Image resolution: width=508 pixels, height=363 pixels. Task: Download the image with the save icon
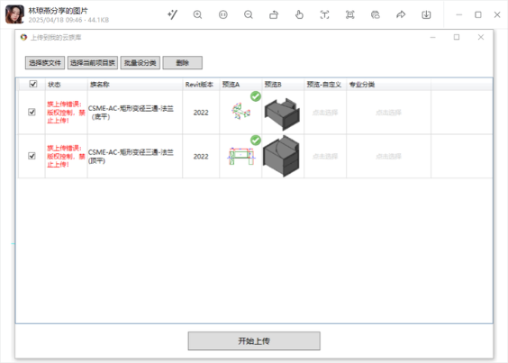(x=426, y=14)
